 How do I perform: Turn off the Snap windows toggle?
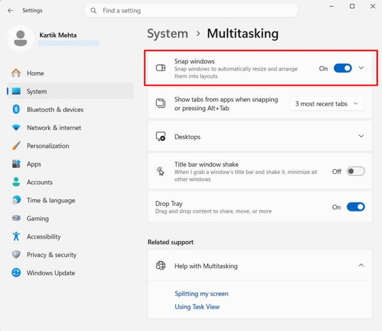click(343, 68)
